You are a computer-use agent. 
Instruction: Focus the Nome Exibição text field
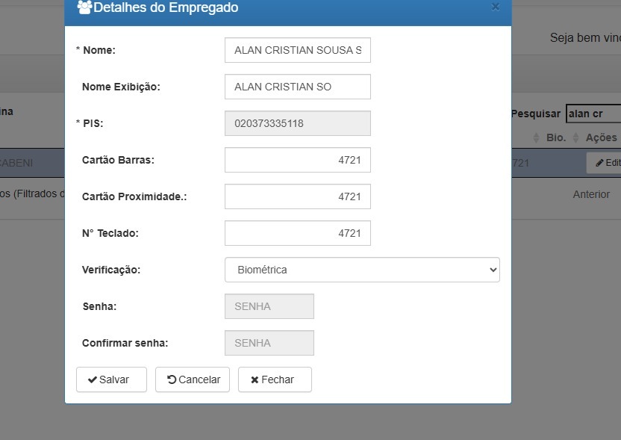[x=297, y=87]
